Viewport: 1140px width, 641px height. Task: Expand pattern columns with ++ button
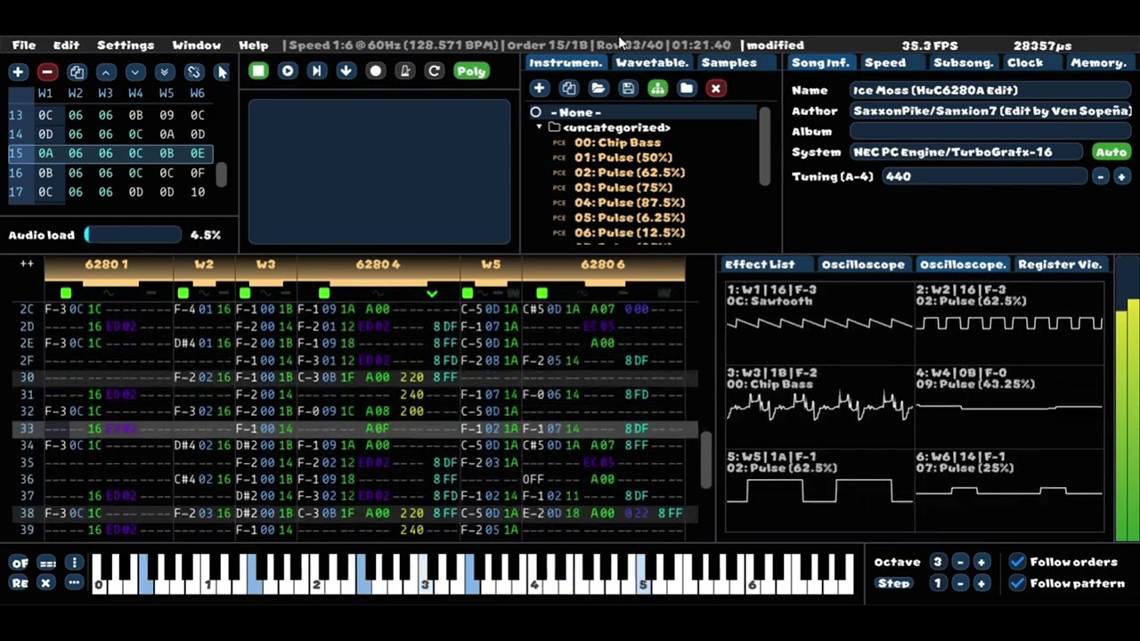(x=27, y=264)
